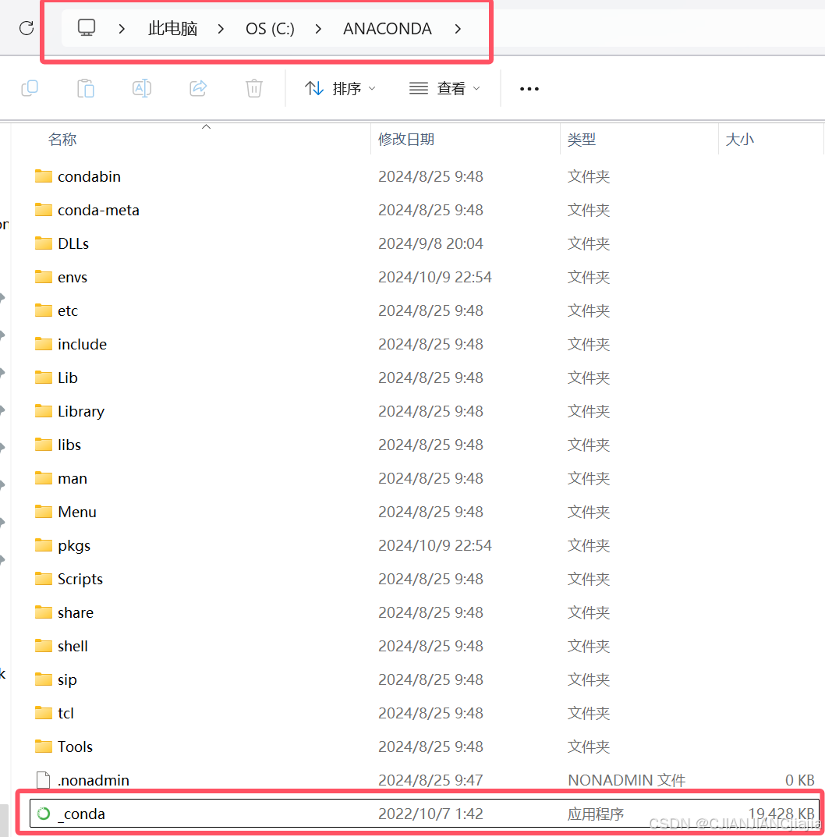Select the conda-meta folder icon
Viewport: 825px width, 837px height.
43,210
